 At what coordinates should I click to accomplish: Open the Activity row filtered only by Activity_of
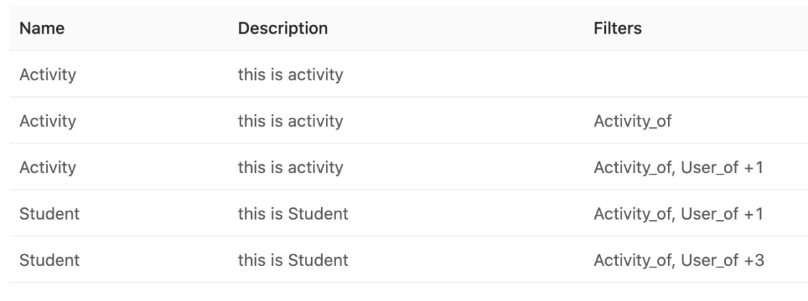[48, 121]
